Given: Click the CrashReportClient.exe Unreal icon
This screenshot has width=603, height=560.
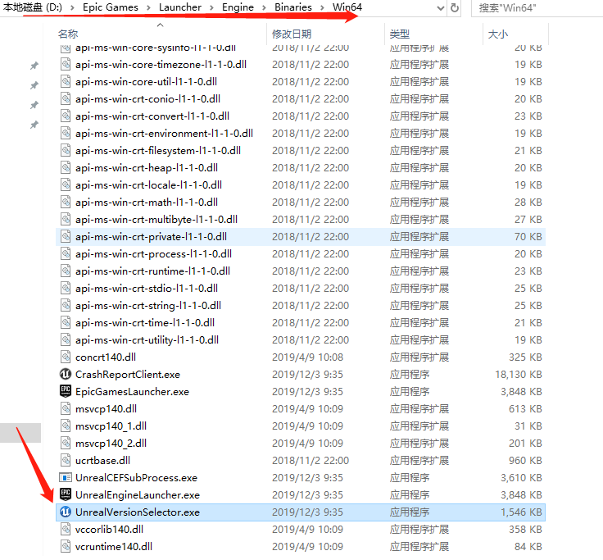Looking at the screenshot, I should pos(66,374).
